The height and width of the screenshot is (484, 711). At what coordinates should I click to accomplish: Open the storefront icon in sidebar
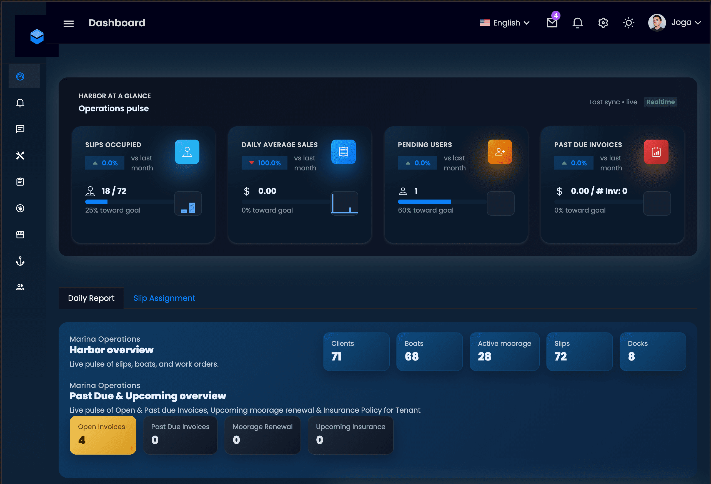[20, 235]
